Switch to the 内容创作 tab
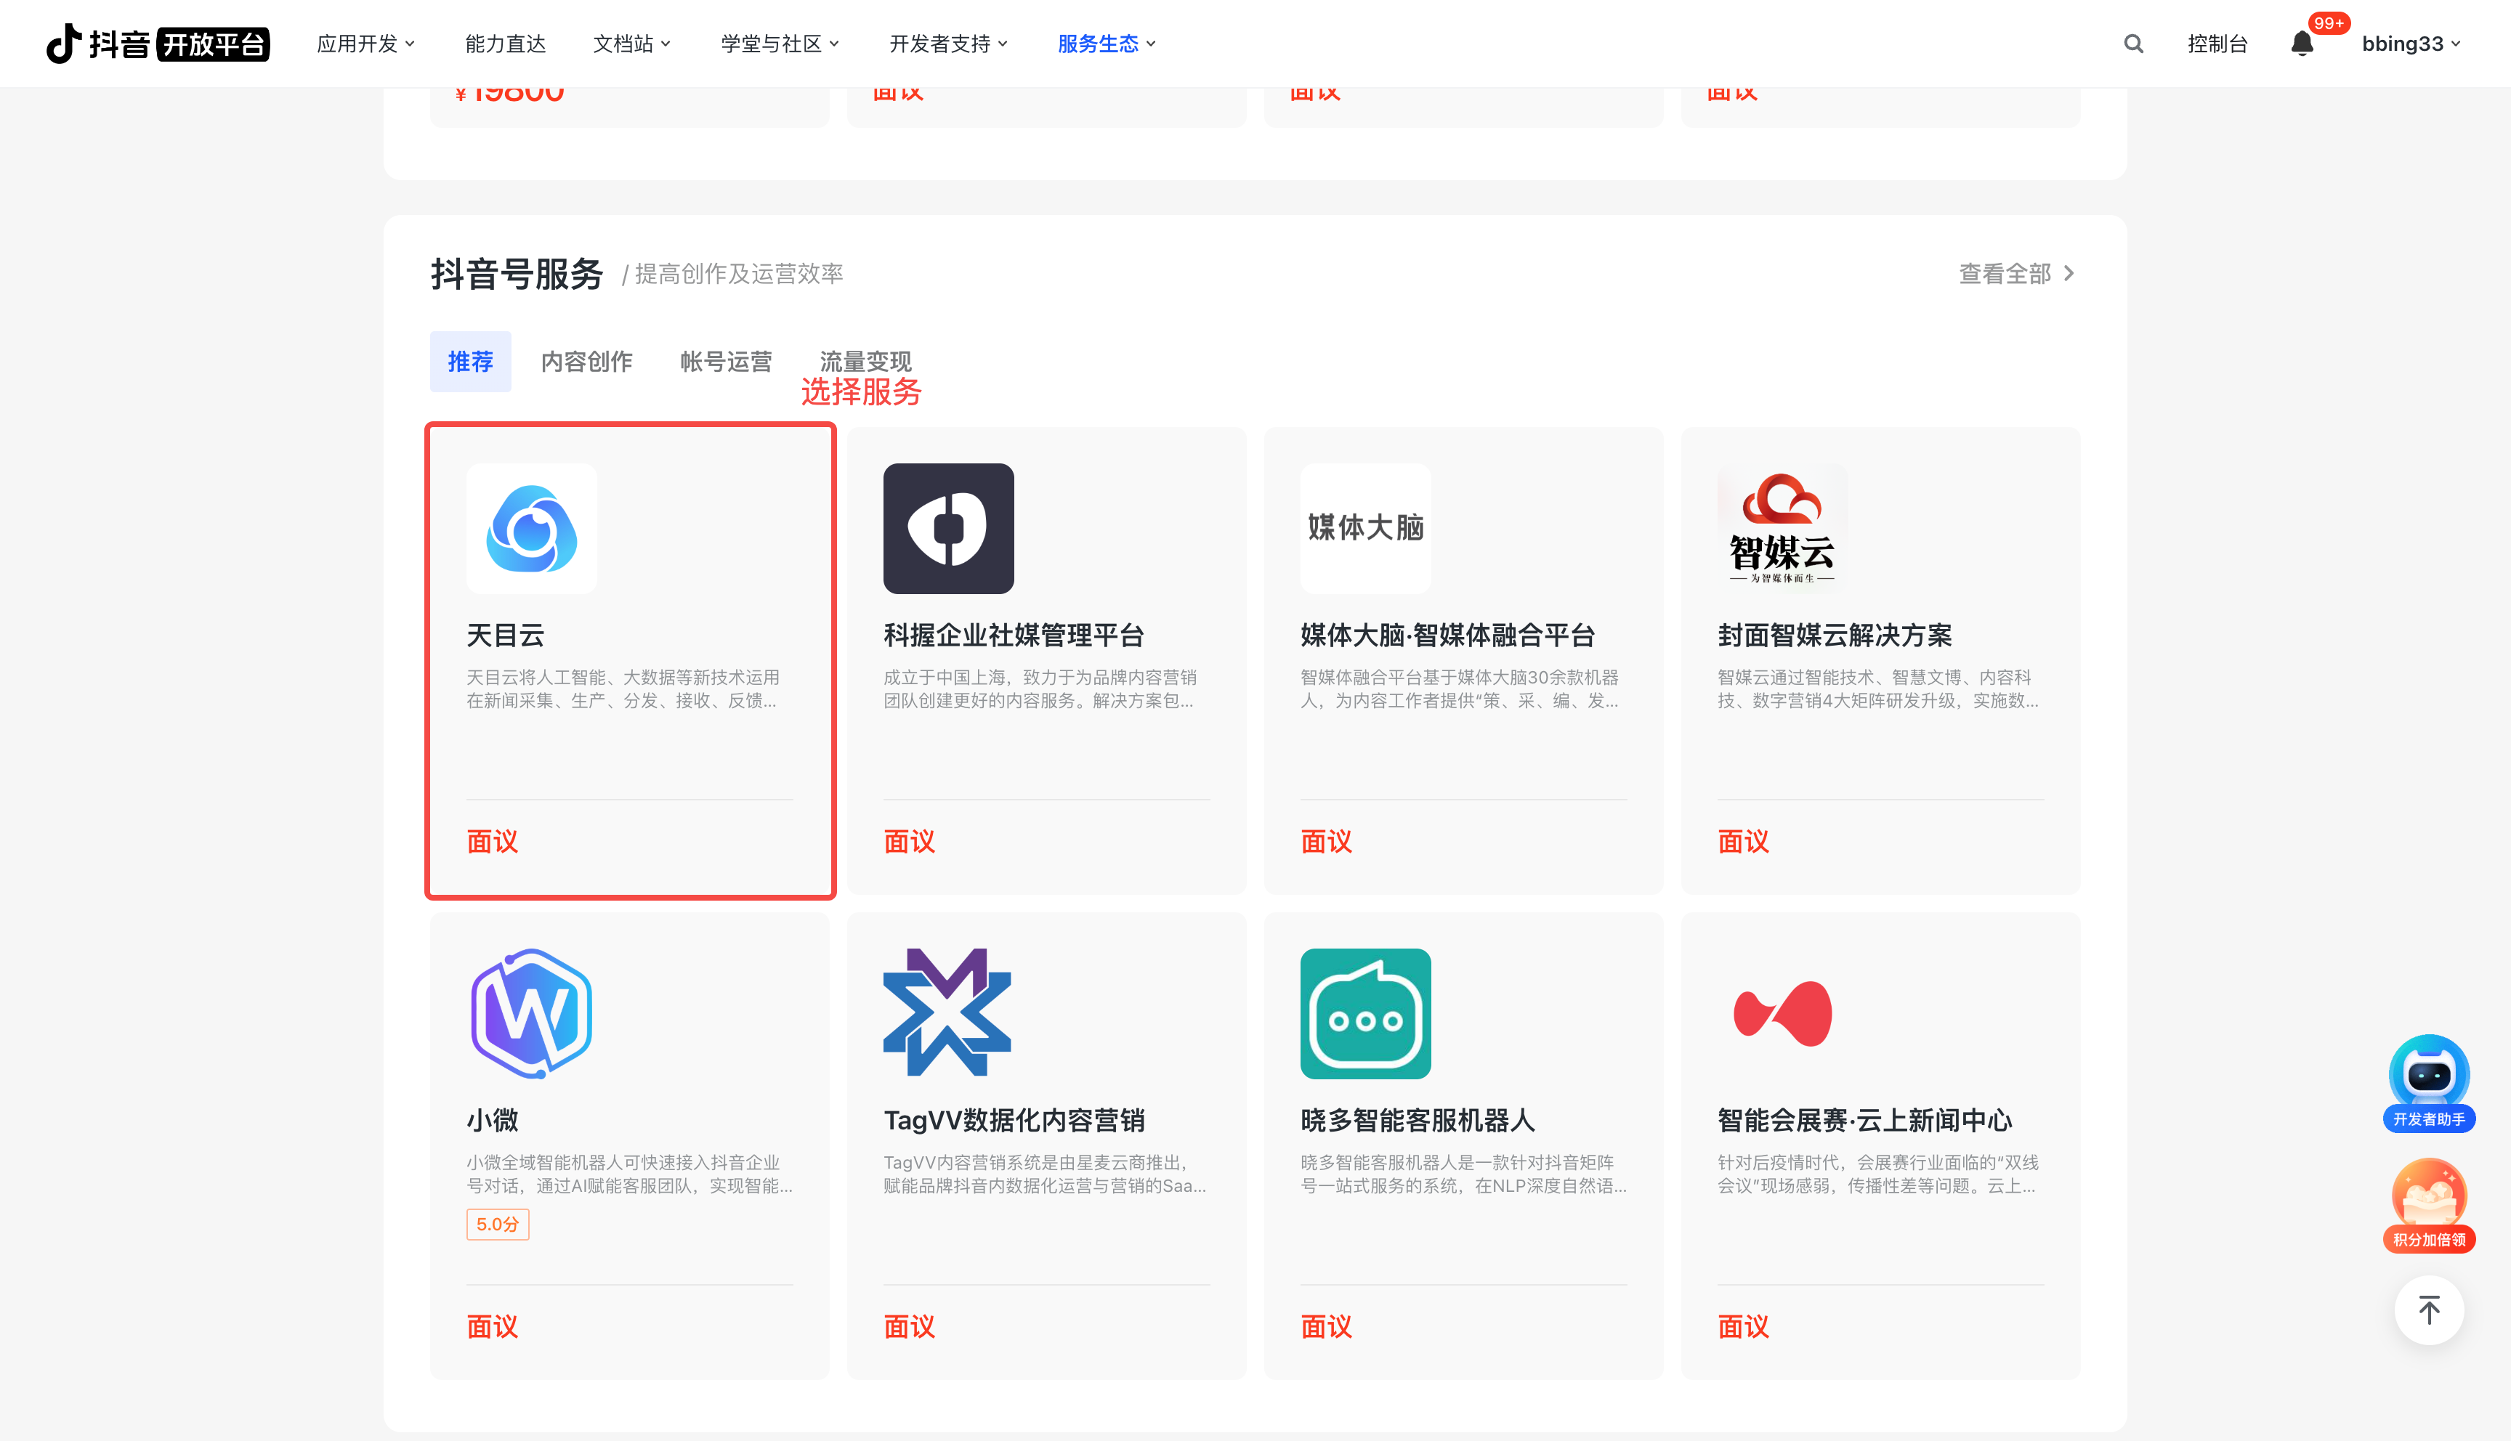 click(x=586, y=361)
